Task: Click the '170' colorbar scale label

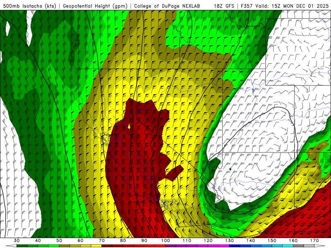Action: click(x=314, y=241)
